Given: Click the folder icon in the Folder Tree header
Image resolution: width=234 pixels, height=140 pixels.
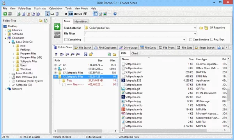Looking at the screenshot, I should click(x=41, y=21).
